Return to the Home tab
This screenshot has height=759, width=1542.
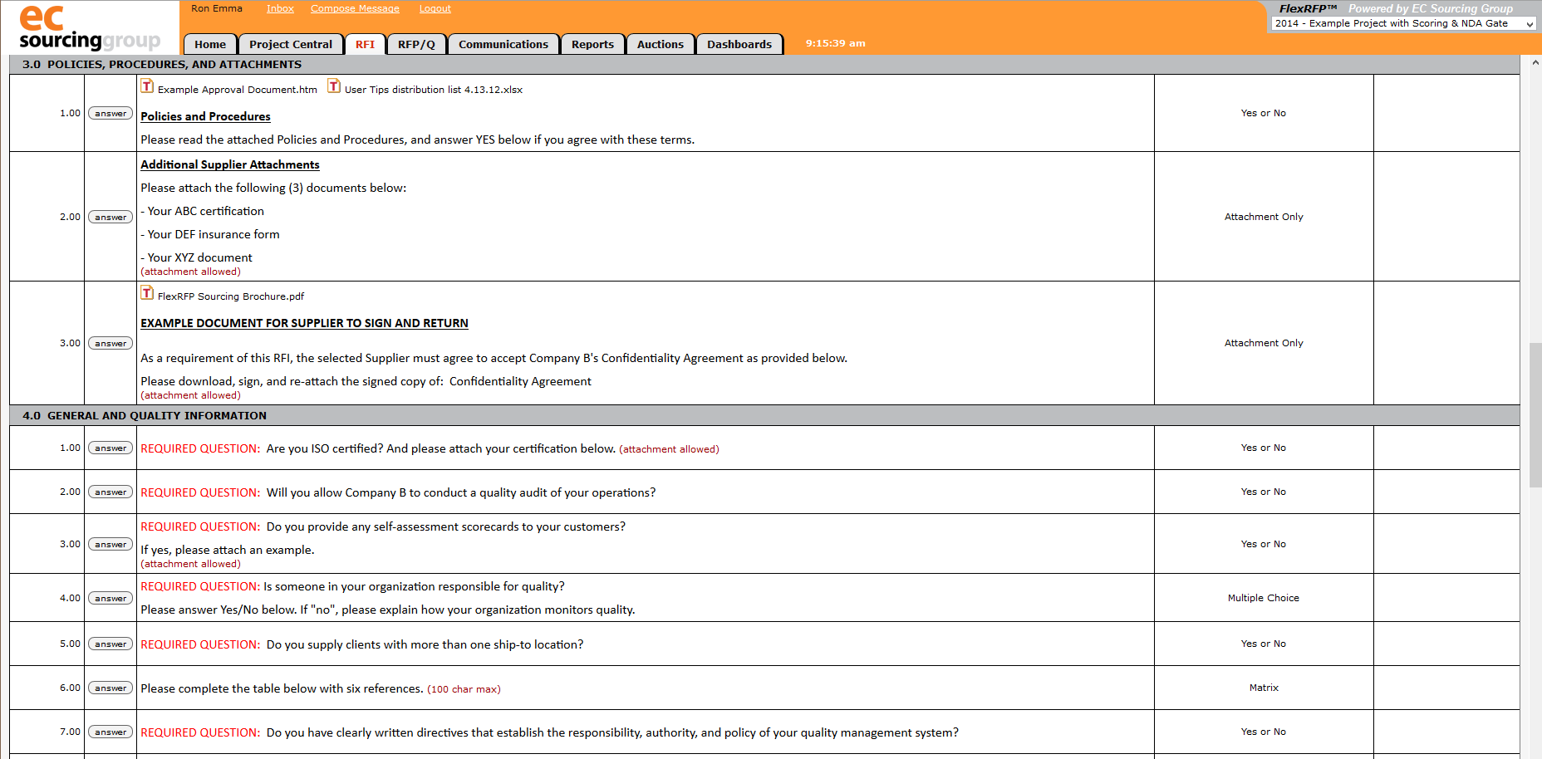click(209, 44)
